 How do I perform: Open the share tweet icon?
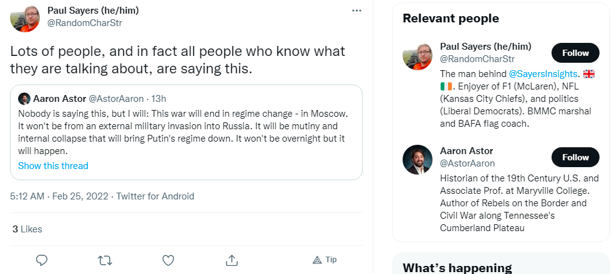coord(231,260)
